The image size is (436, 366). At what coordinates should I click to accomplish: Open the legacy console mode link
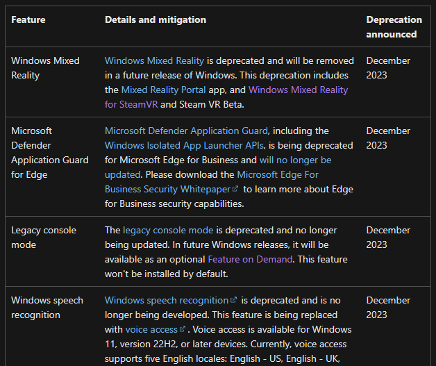168,230
